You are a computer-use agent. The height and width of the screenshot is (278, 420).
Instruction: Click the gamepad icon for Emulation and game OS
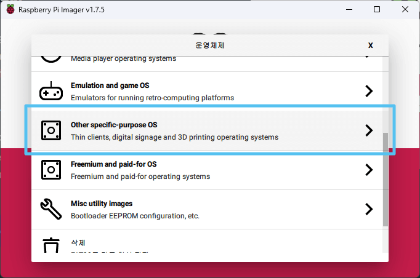coord(51,91)
